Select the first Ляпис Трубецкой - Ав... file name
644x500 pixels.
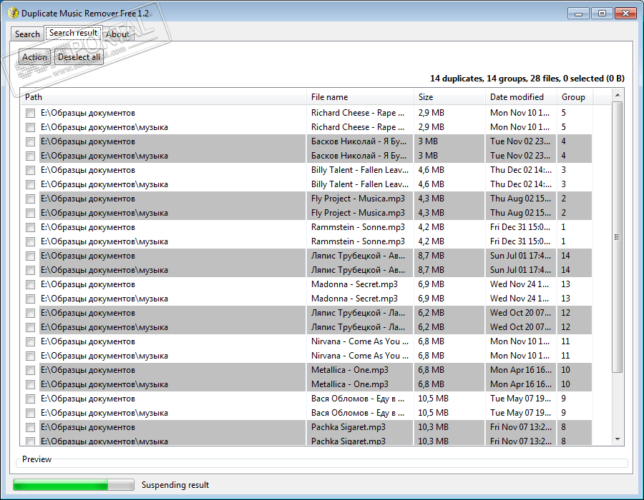358,256
